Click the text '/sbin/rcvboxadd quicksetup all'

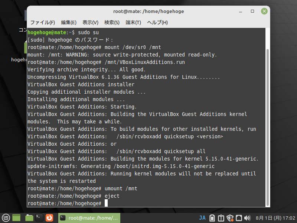tap(161, 151)
